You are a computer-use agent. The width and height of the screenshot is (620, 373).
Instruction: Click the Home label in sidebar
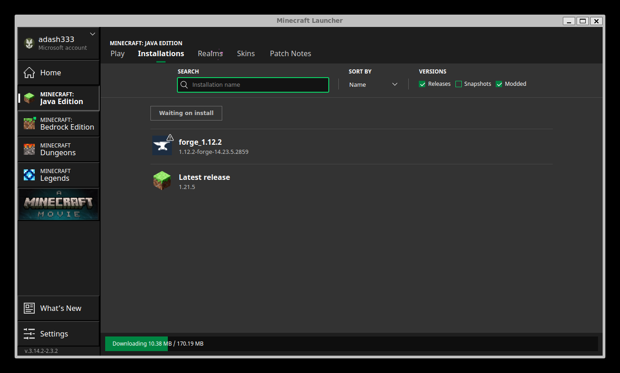(50, 73)
